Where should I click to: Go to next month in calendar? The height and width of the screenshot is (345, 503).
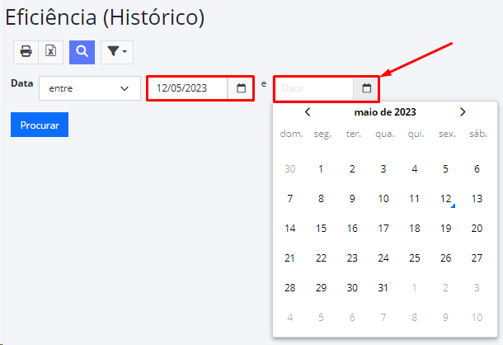[463, 112]
